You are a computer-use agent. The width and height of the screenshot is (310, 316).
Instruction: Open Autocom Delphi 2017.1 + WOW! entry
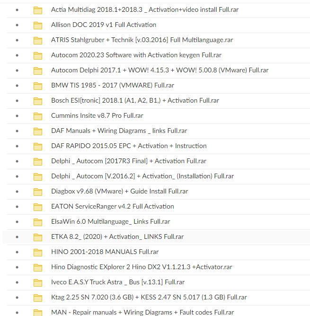click(159, 70)
